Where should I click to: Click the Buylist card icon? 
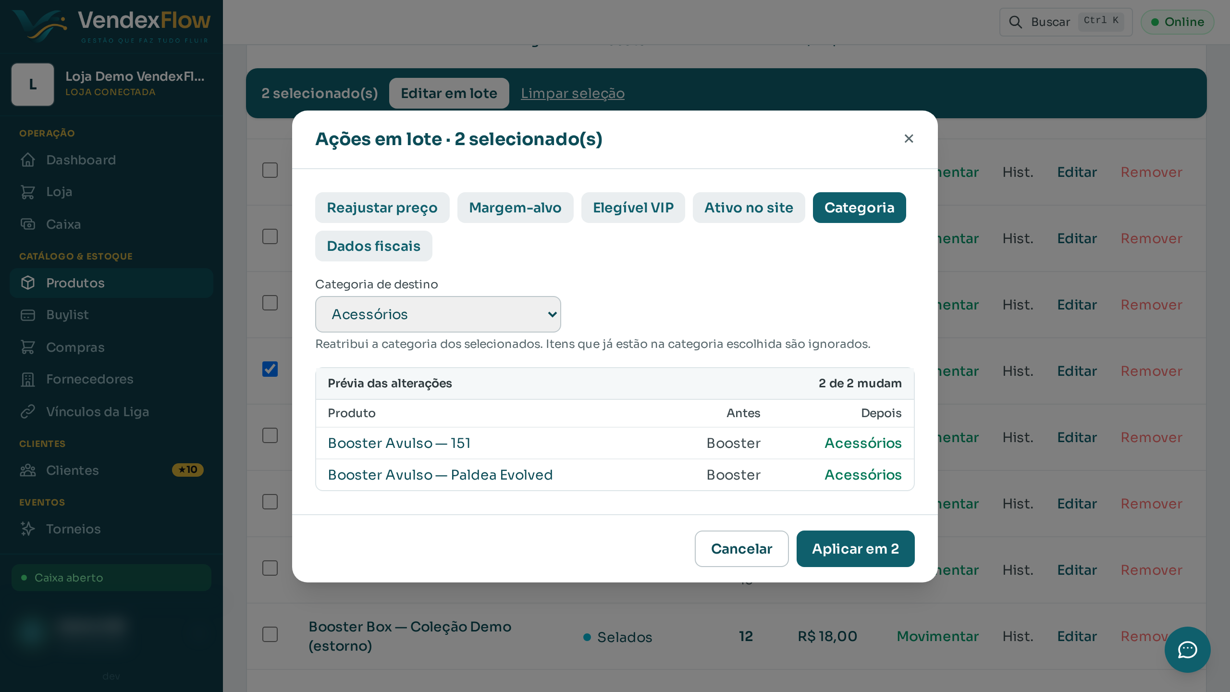pyautogui.click(x=28, y=315)
